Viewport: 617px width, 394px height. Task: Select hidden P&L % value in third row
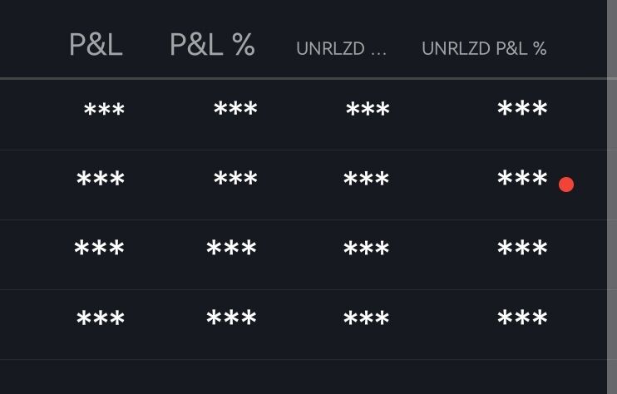point(231,248)
